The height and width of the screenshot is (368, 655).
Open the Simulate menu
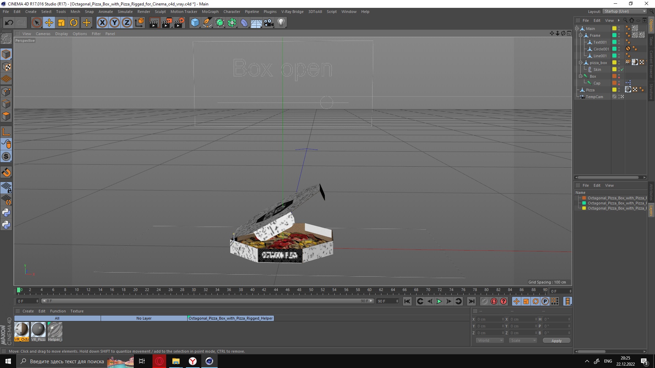[125, 12]
